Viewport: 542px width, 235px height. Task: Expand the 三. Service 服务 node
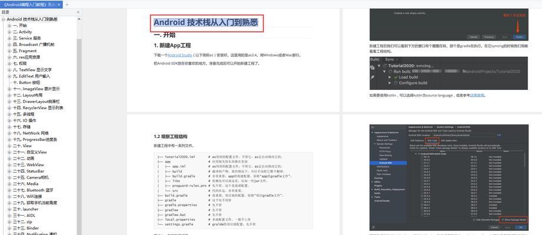[x=9, y=38]
